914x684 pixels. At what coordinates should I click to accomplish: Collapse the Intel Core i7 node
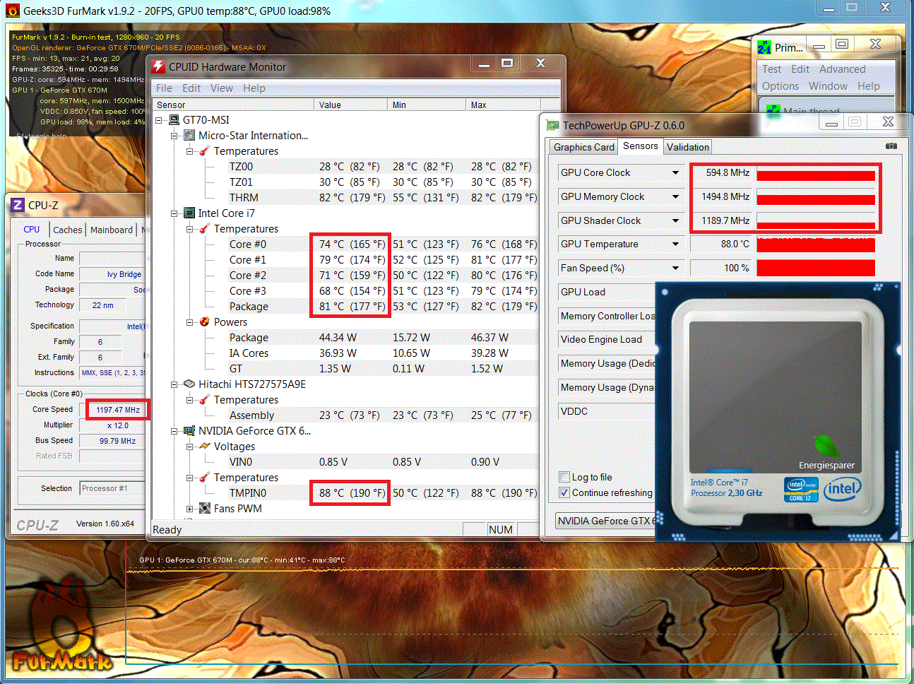coord(174,213)
